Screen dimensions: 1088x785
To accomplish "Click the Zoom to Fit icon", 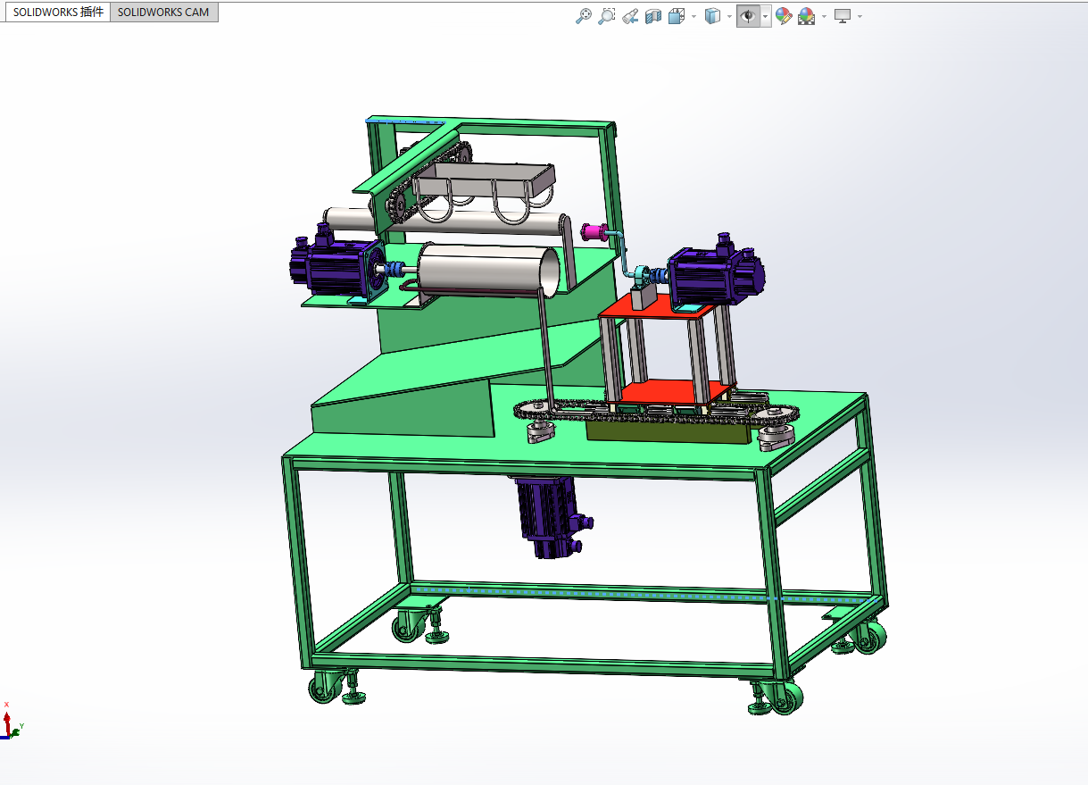I will coord(584,15).
